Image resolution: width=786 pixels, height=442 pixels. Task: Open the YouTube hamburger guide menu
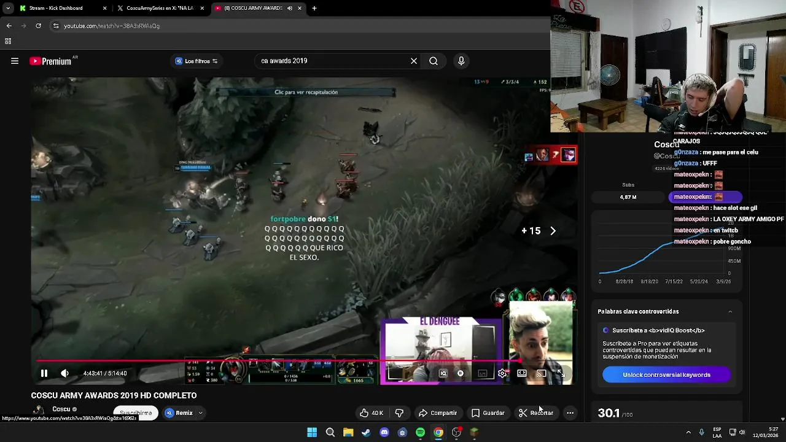(15, 61)
